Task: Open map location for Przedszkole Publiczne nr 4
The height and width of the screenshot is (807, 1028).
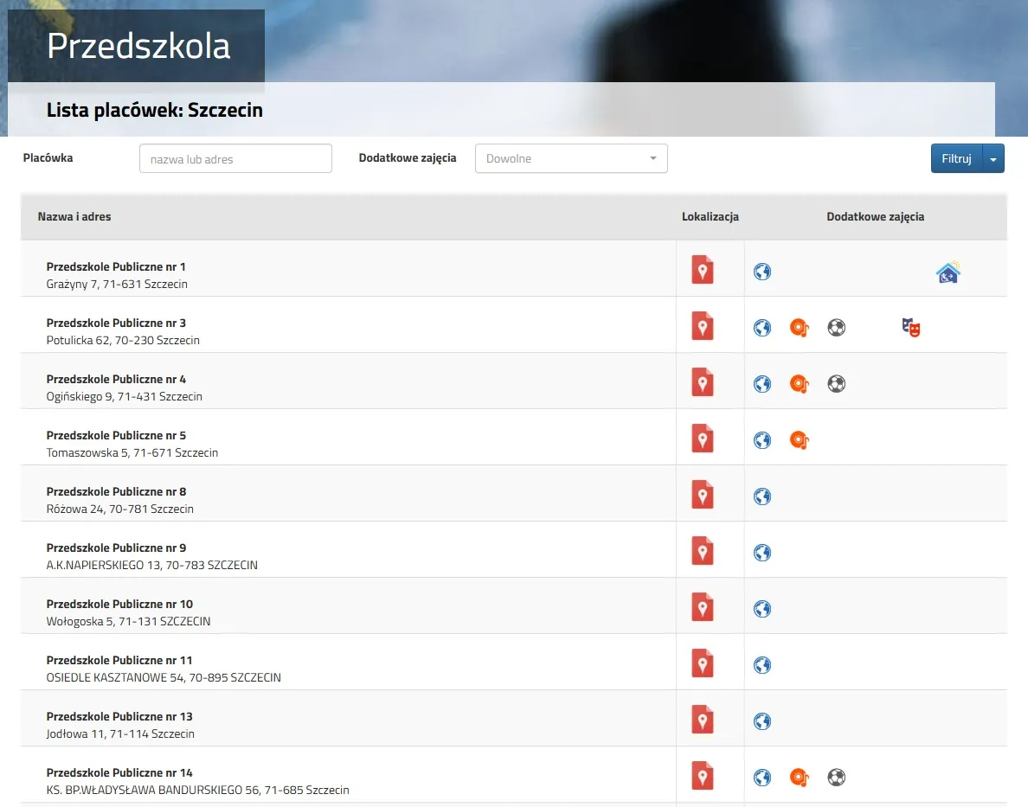Action: pyautogui.click(x=702, y=382)
